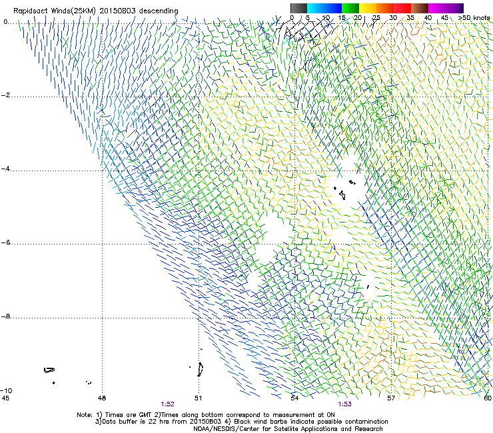493x433 pixels.
Task: Click the 57 longitude axis label
Action: click(x=391, y=398)
